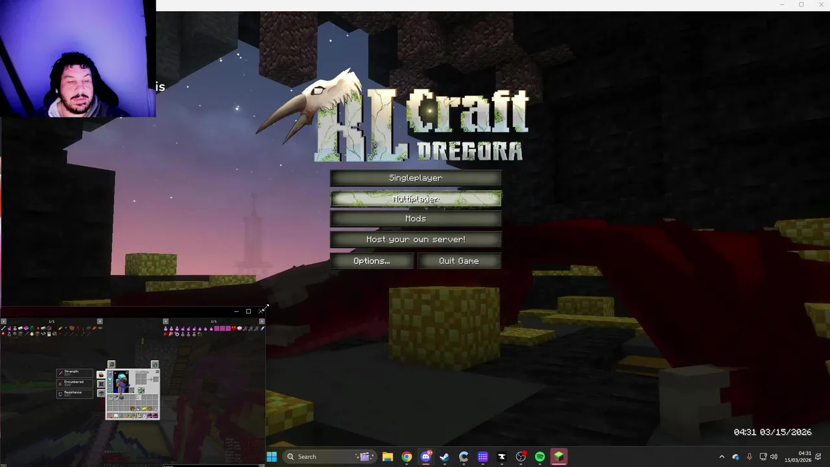Viewport: 830px width, 467px height.
Task: Launch Google Chrome from taskbar
Action: pos(407,457)
